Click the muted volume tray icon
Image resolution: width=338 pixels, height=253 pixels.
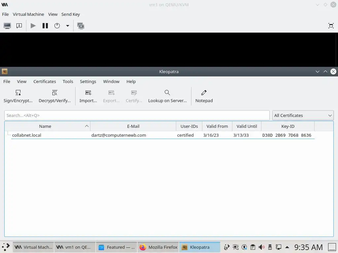pyautogui.click(x=262, y=247)
